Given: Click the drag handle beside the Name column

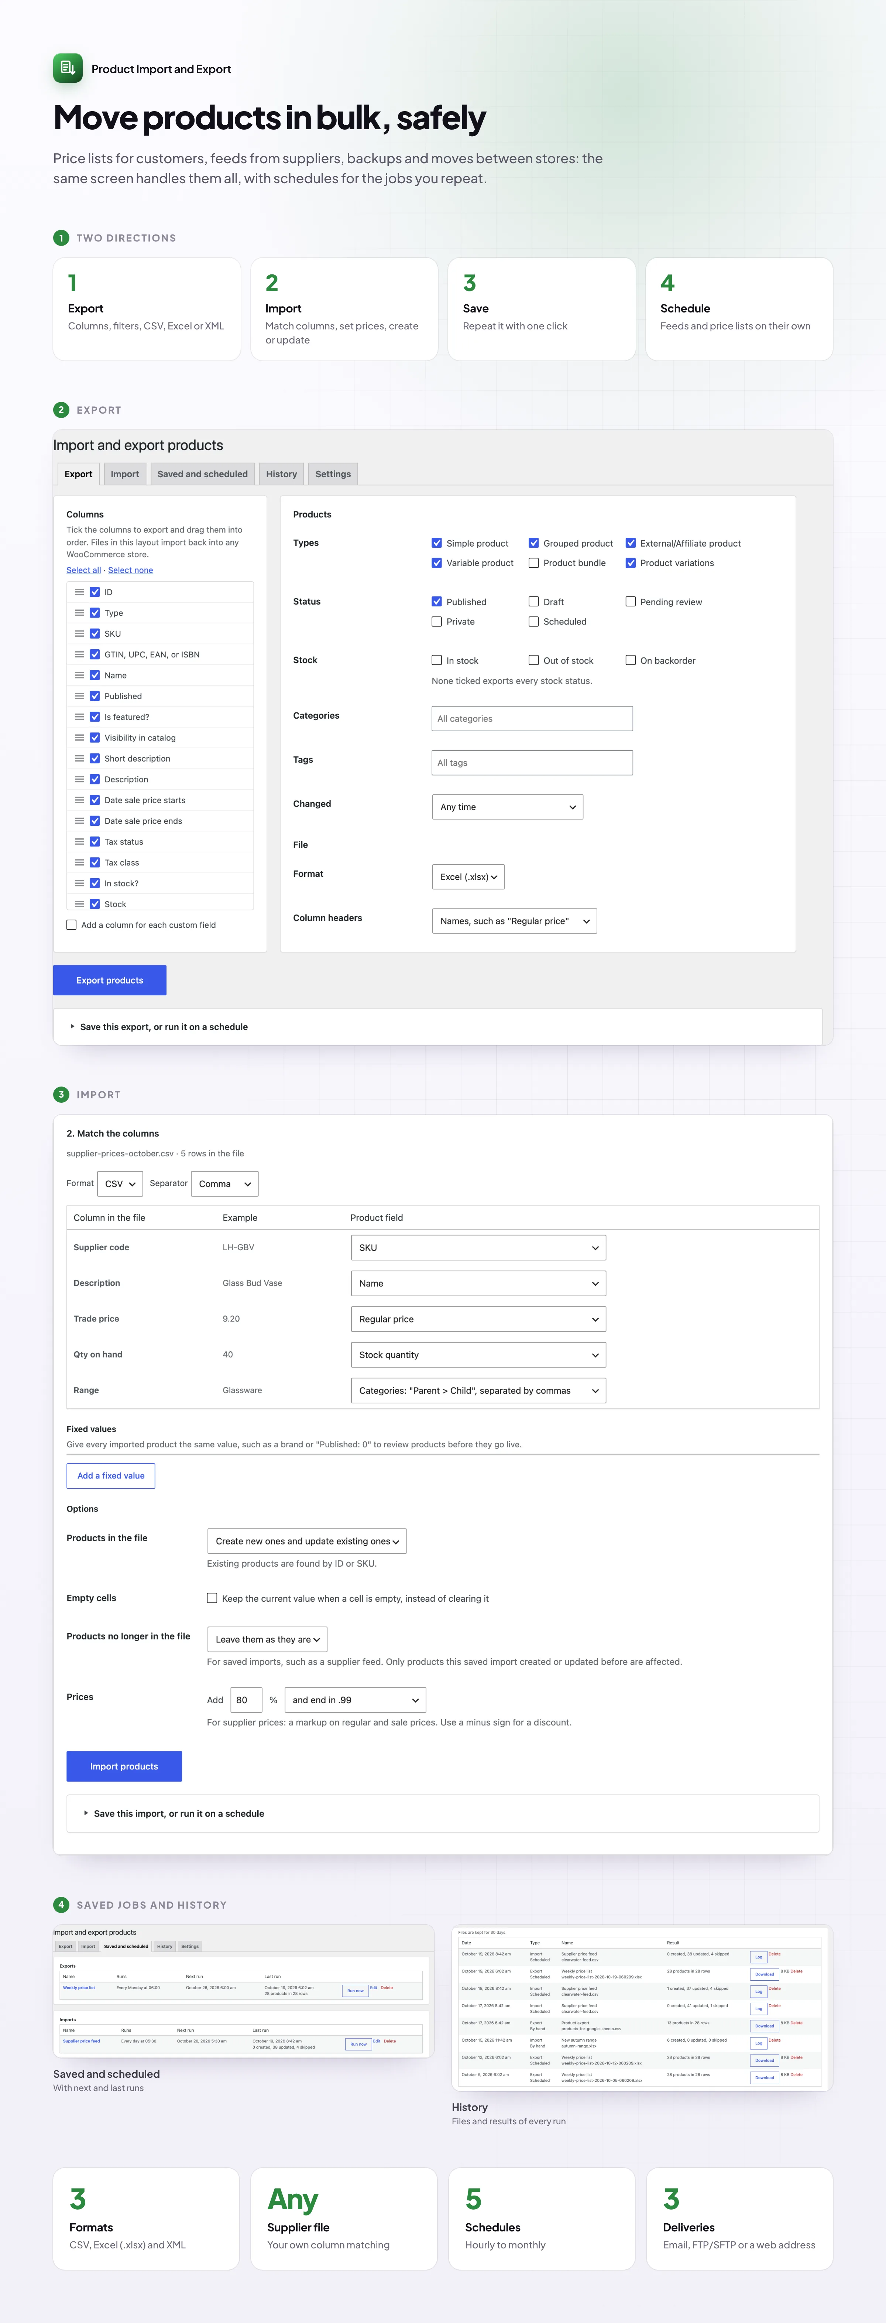Looking at the screenshot, I should coord(79,675).
